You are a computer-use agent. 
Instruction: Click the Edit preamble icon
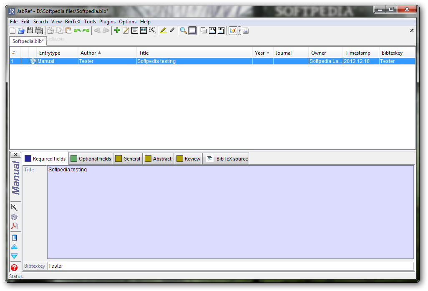click(x=135, y=30)
